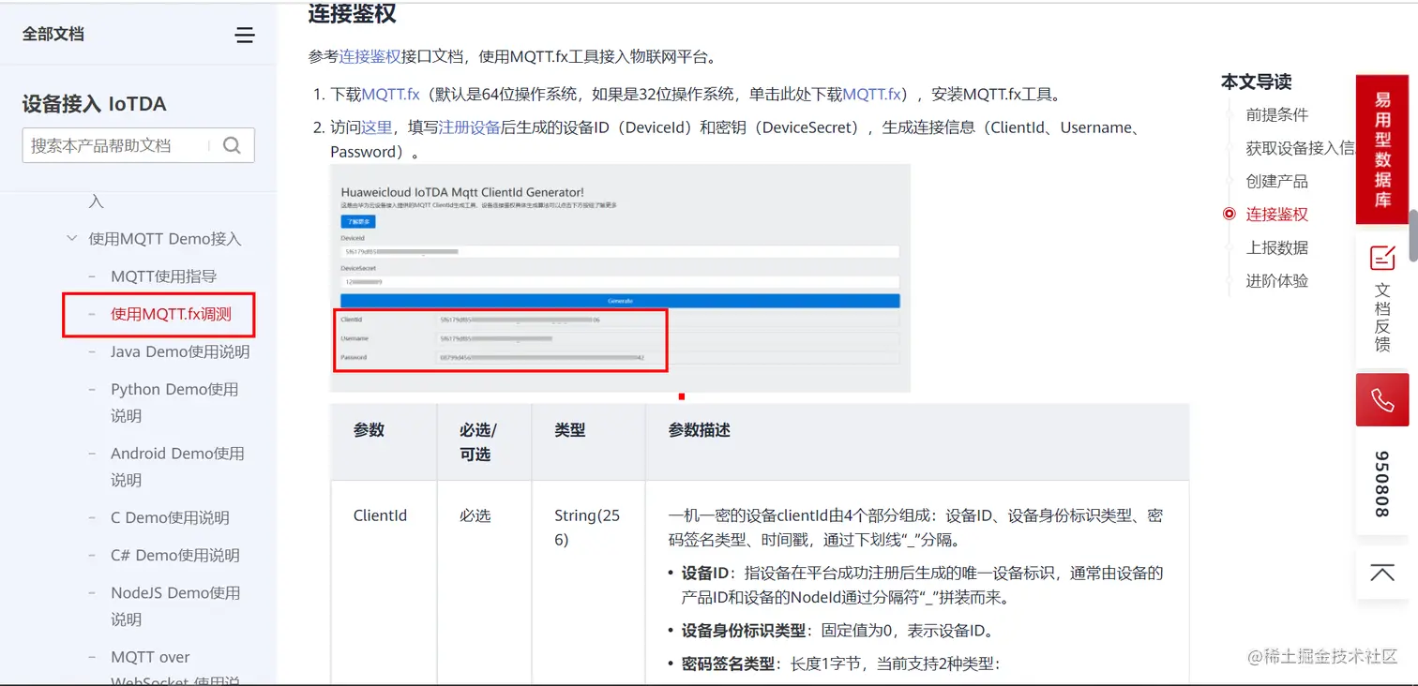Follow the 连接鉴权 interface doc link
Screen dimensions: 1418x686
tap(370, 56)
